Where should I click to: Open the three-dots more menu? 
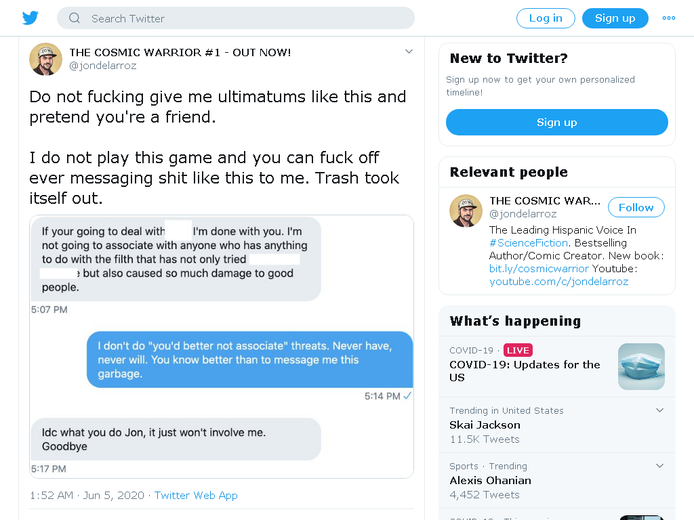pyautogui.click(x=669, y=18)
